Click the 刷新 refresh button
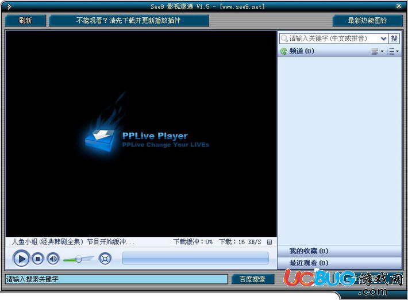This screenshot has height=300, width=408. [25, 21]
